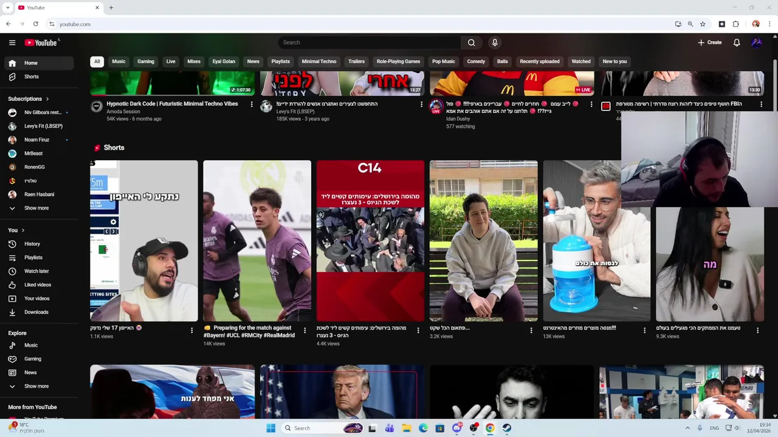The width and height of the screenshot is (778, 437).
Task: Open the tab search dropdown arrow
Action: (x=8, y=7)
